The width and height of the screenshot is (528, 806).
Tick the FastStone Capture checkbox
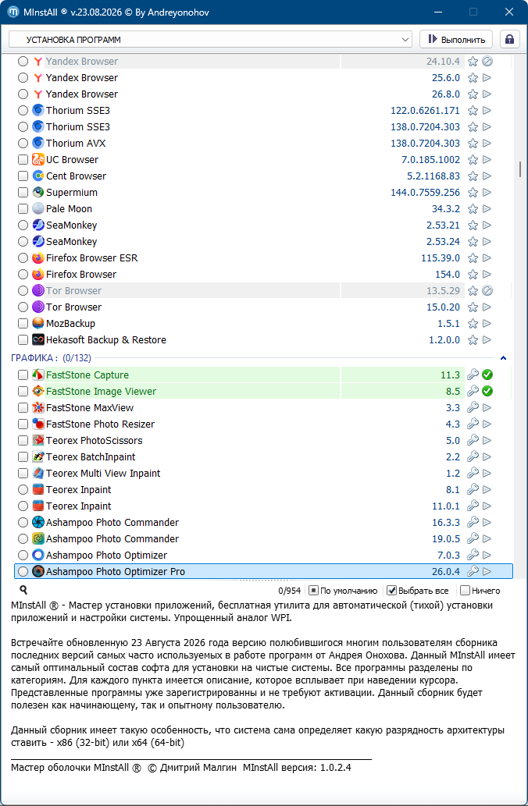pos(23,375)
